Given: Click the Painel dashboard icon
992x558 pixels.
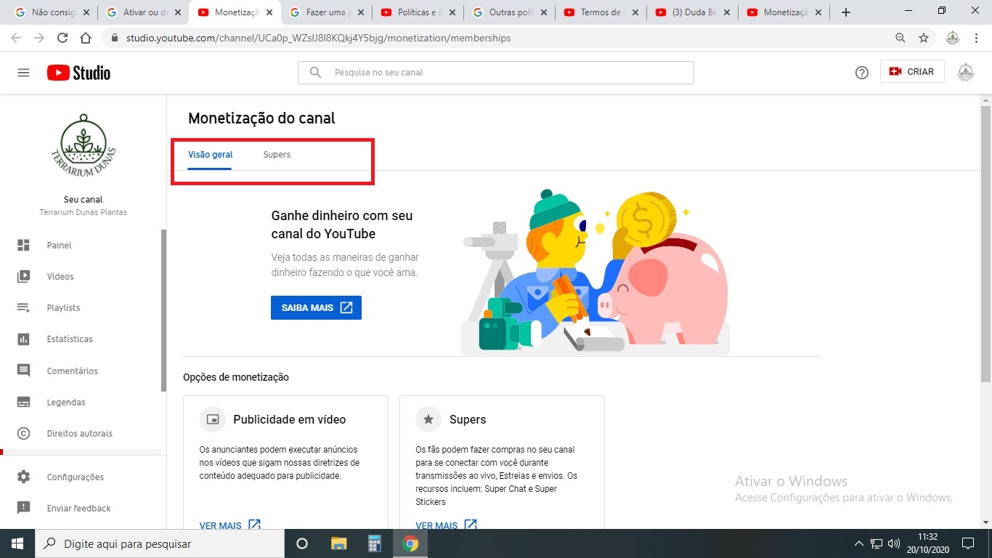Looking at the screenshot, I should [23, 246].
